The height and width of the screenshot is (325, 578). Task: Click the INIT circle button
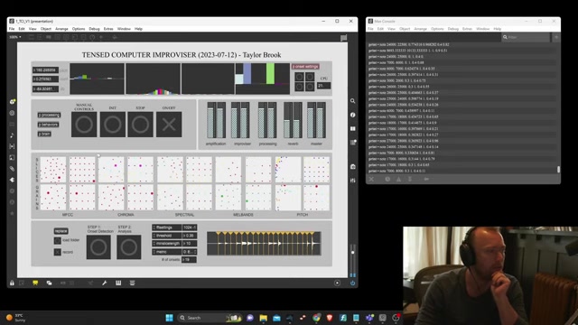click(x=112, y=125)
